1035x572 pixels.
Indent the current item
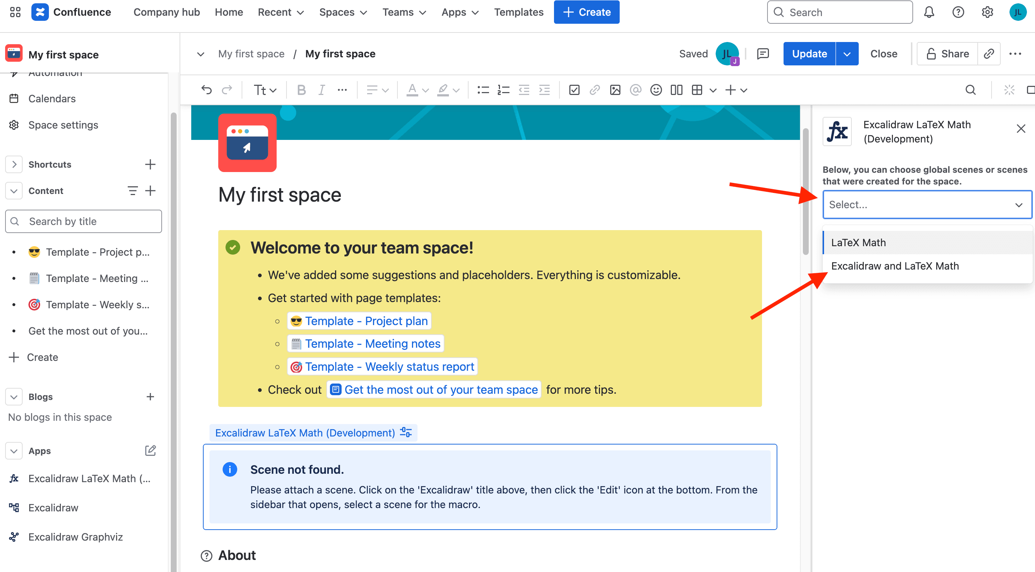[x=545, y=90]
